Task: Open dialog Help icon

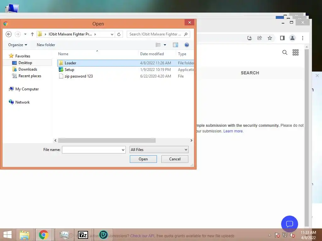Action: point(187,45)
